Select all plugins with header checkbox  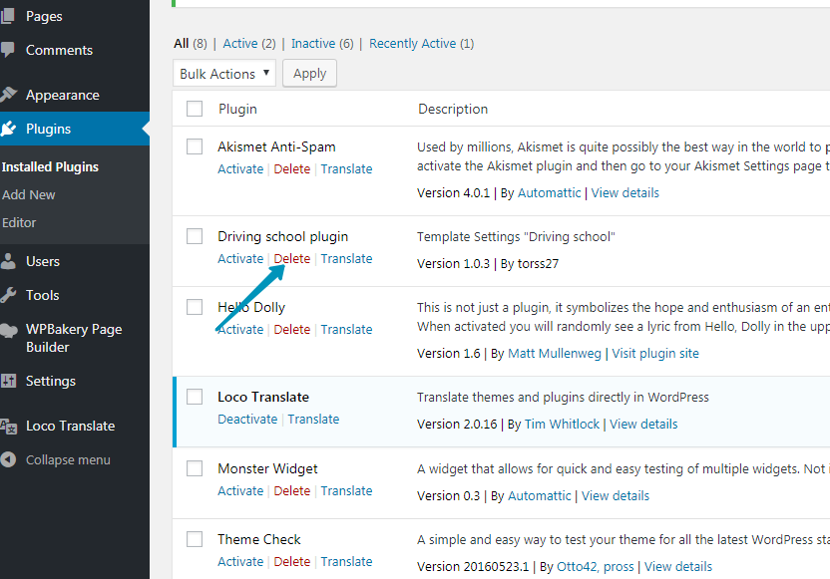(195, 109)
